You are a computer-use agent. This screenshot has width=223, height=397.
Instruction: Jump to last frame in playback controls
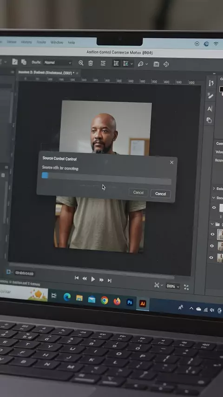(109, 280)
